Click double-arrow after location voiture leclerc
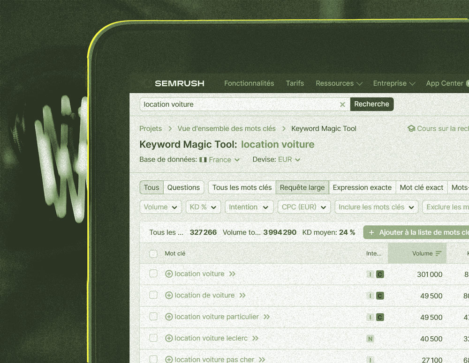469x363 pixels. click(255, 339)
